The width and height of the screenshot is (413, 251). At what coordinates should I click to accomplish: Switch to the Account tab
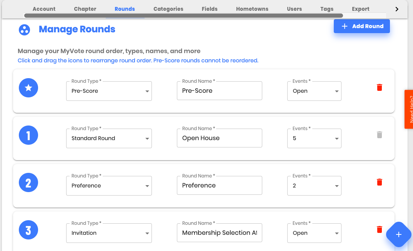44,9
